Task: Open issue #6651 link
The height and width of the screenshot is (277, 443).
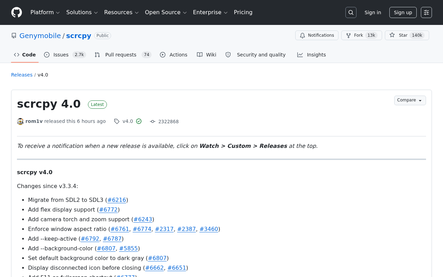Action: (x=177, y=268)
